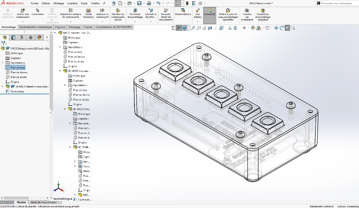The width and height of the screenshot is (359, 208).
Task: Open Paramètres d'assemblage complexe
Action: point(263,15)
